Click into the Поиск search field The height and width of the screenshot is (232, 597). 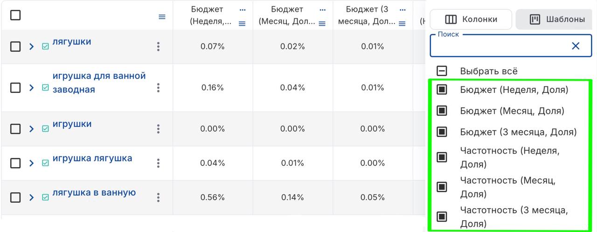499,46
